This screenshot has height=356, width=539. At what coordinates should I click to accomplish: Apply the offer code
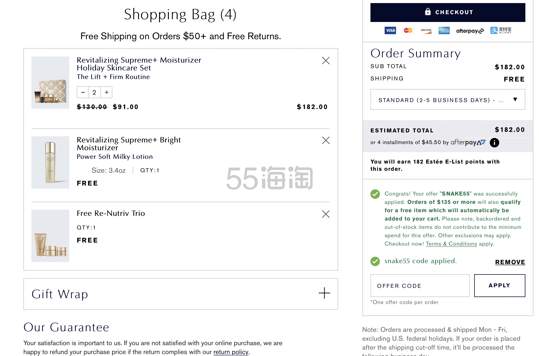pos(500,286)
